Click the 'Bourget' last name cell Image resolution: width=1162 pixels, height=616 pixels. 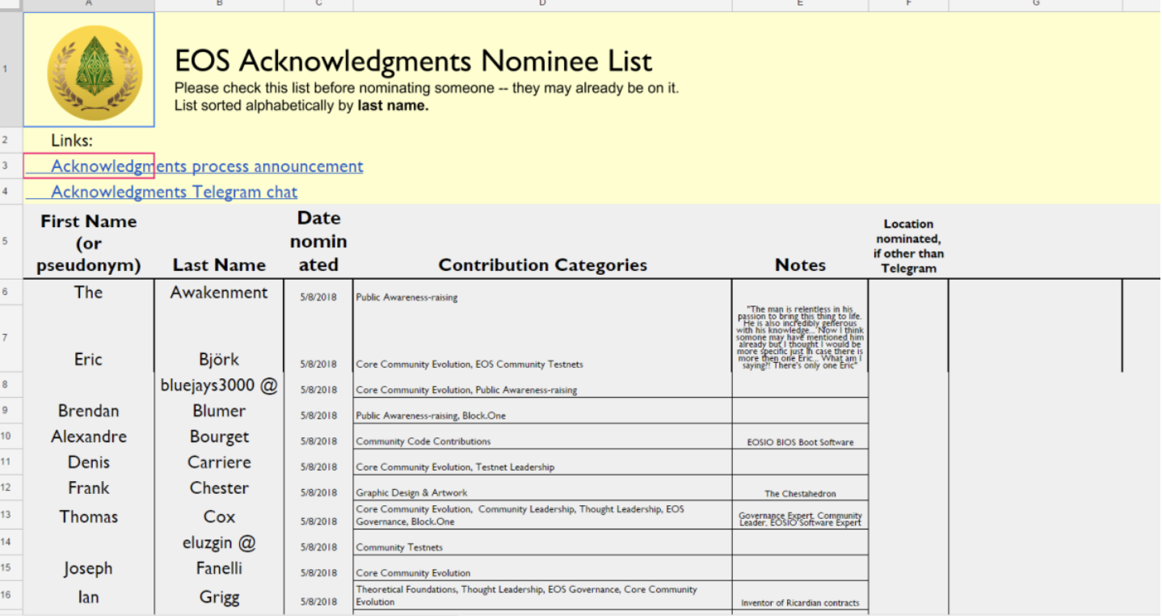(219, 437)
